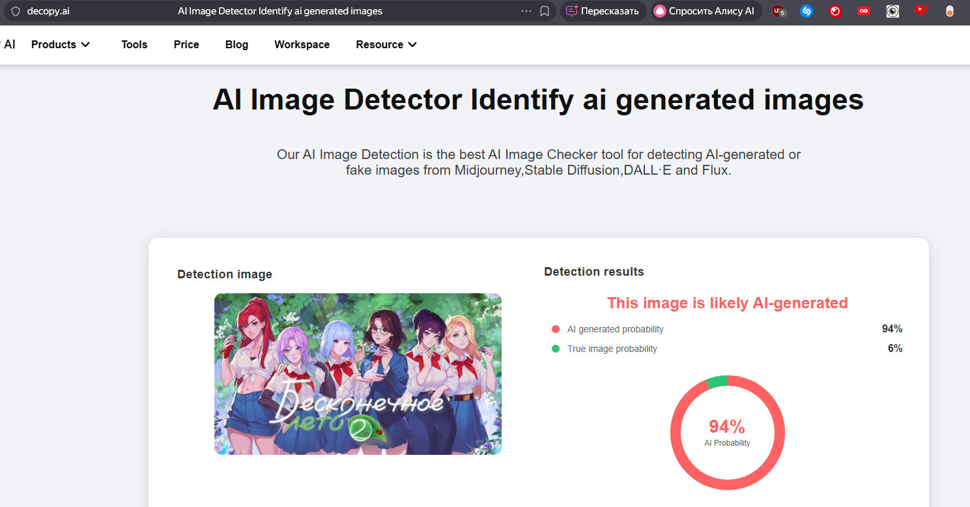Click the 94% AI Probability donut chart
Image resolution: width=970 pixels, height=507 pixels.
click(727, 433)
